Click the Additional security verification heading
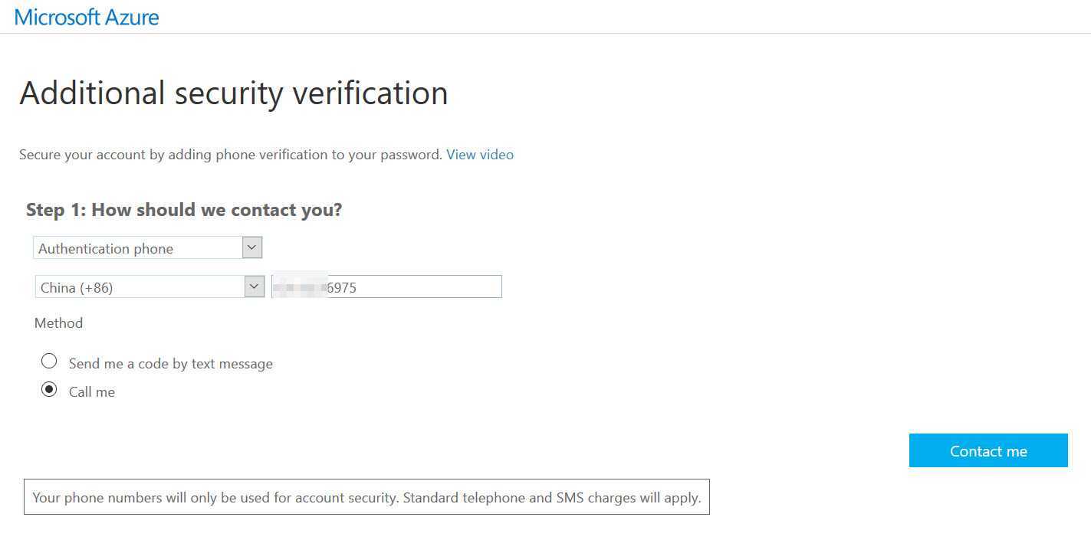1091x540 pixels. pos(233,93)
